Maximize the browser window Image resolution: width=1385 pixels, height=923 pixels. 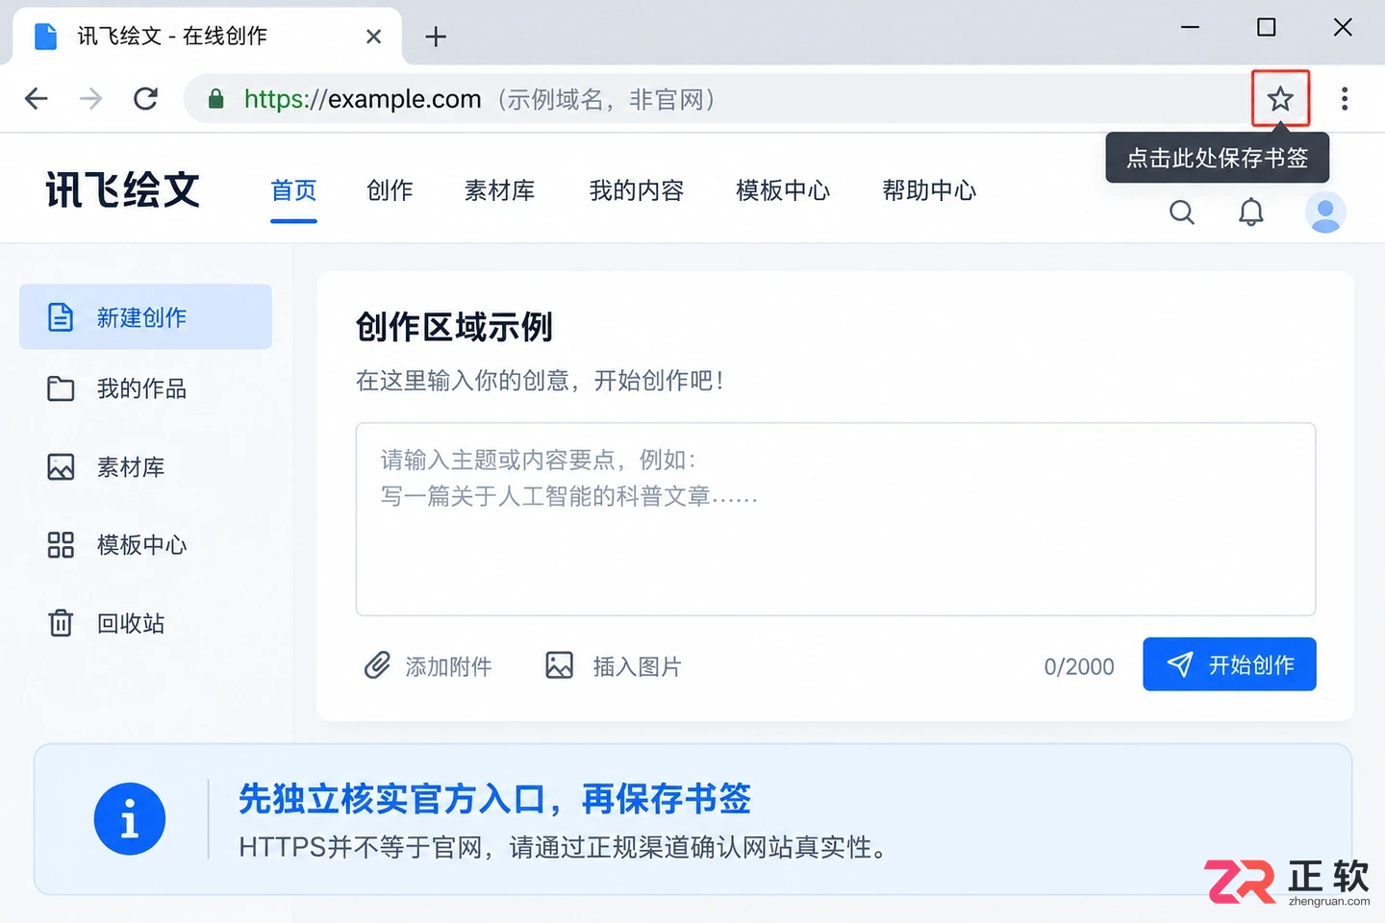coord(1267,27)
